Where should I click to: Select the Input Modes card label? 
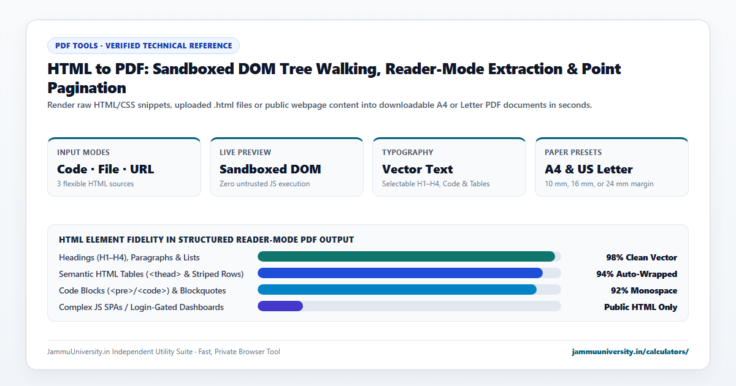click(x=83, y=152)
